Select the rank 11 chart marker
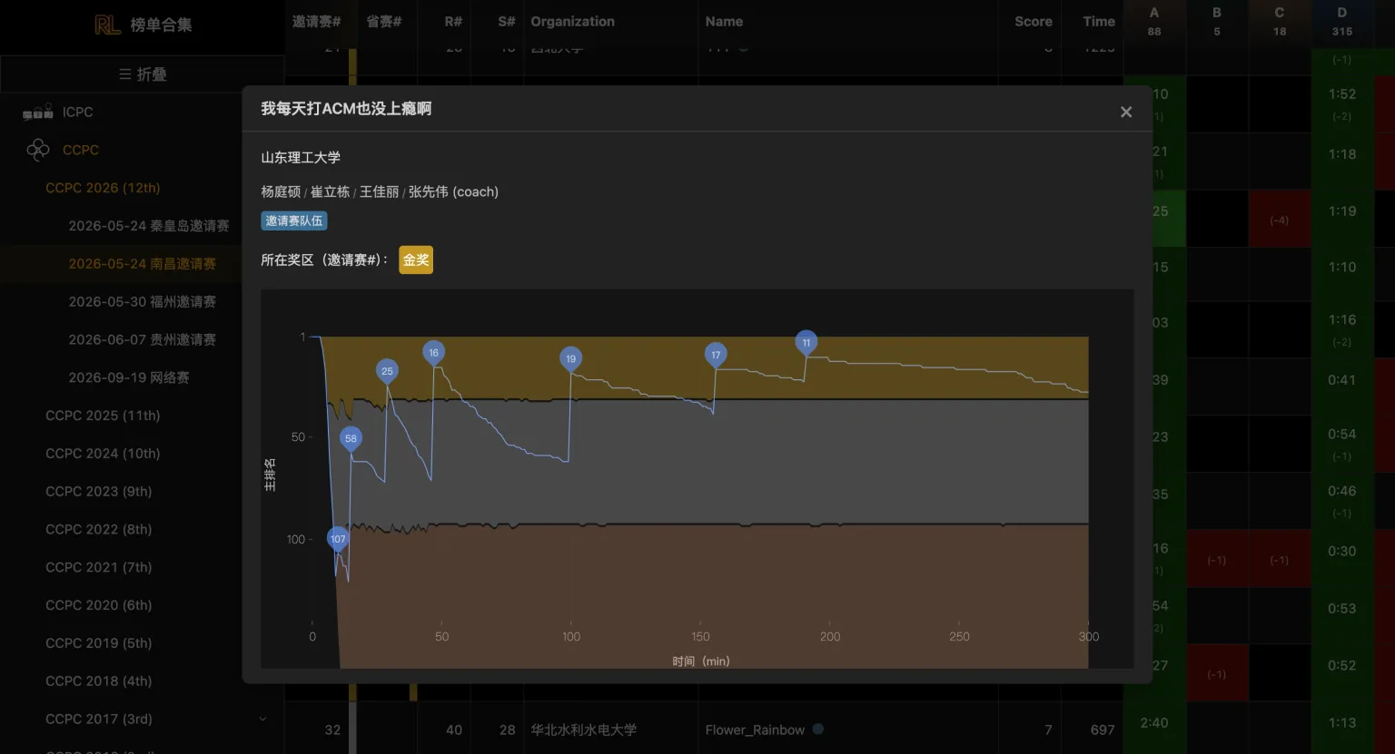Screen dimensions: 1395x754 click(x=806, y=343)
